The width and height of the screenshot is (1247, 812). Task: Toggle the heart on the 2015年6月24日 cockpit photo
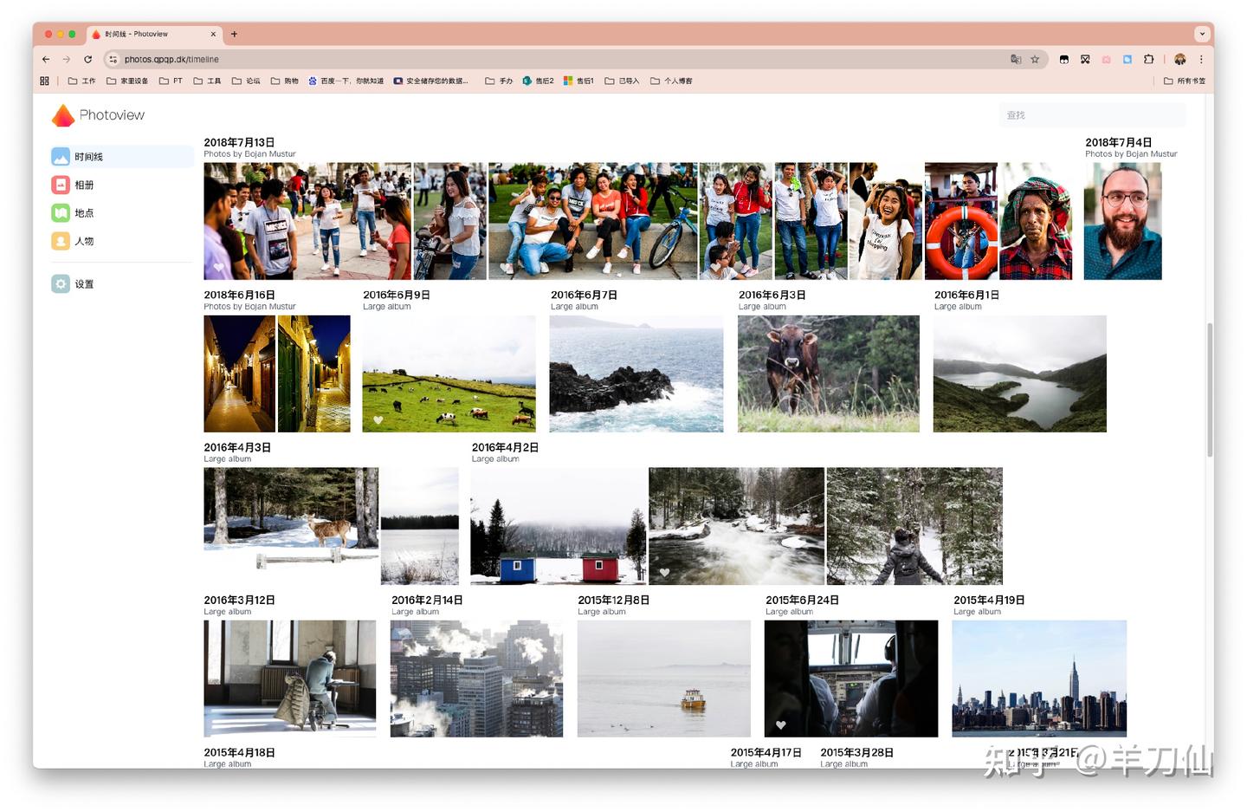780,725
